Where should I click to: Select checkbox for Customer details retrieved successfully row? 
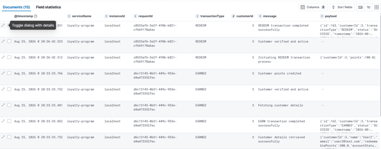pos(9,137)
